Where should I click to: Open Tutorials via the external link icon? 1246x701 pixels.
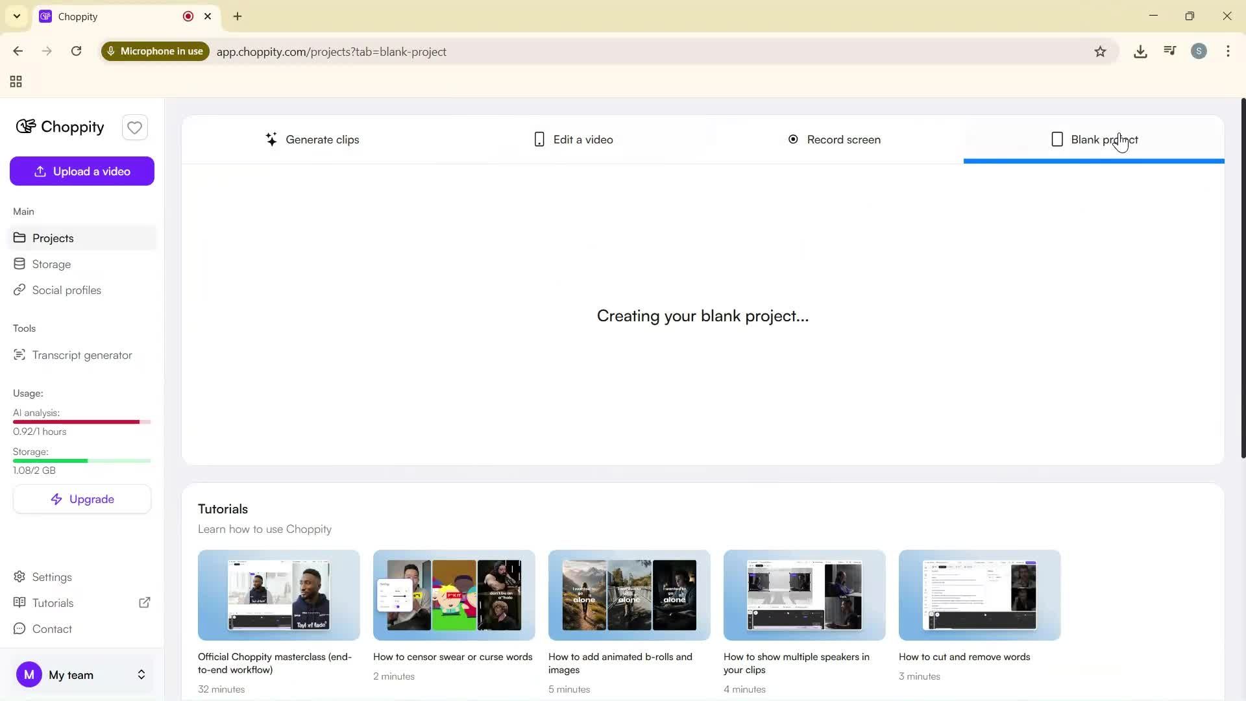145,602
